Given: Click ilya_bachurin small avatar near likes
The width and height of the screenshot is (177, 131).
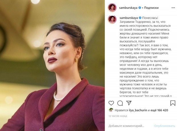Looking at the screenshot, I should point(111,110).
